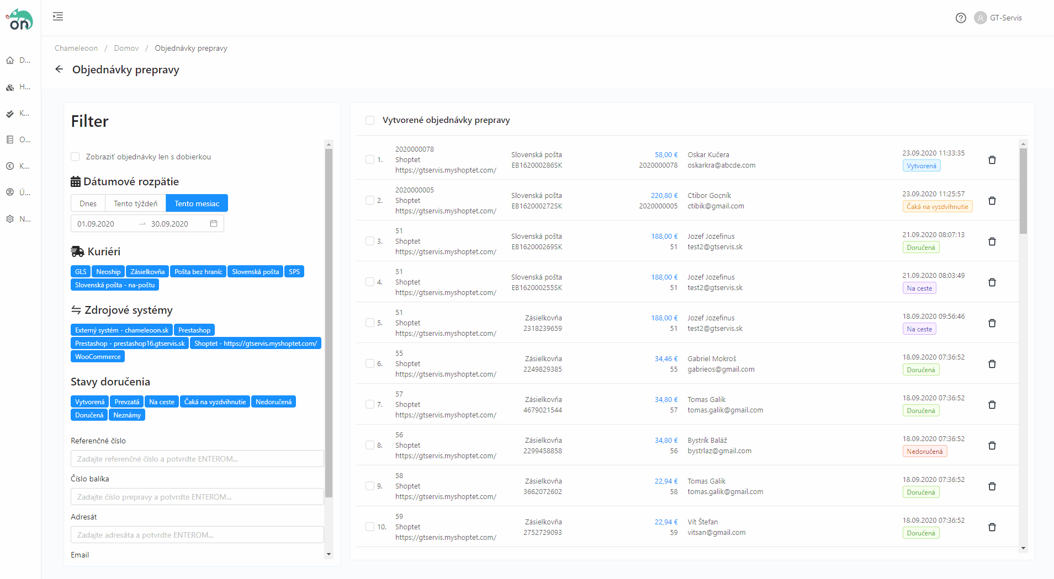The width and height of the screenshot is (1054, 579).
Task: Open the 58,00 € amount link
Action: click(x=666, y=155)
